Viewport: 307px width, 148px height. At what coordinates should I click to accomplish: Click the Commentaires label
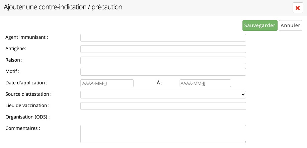[x=23, y=128]
